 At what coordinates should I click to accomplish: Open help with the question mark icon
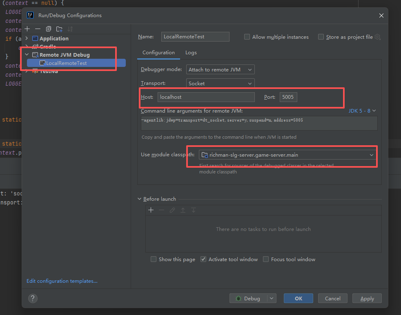click(33, 298)
